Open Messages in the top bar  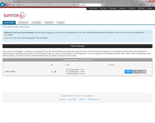(x=113, y=8)
